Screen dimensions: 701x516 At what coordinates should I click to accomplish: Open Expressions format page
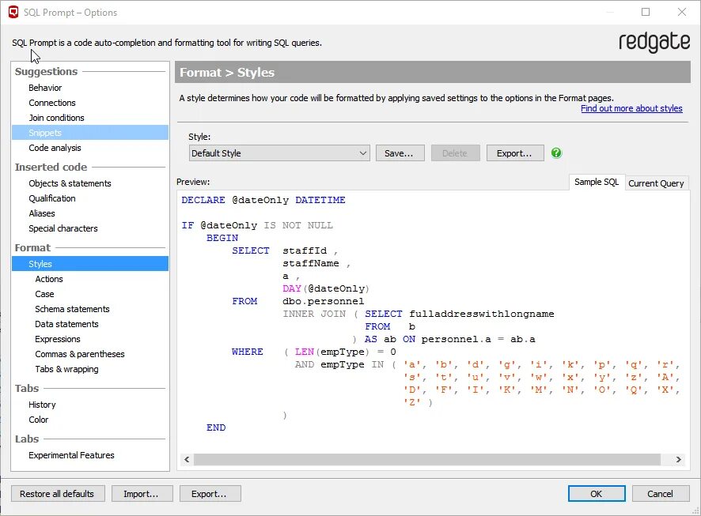58,339
